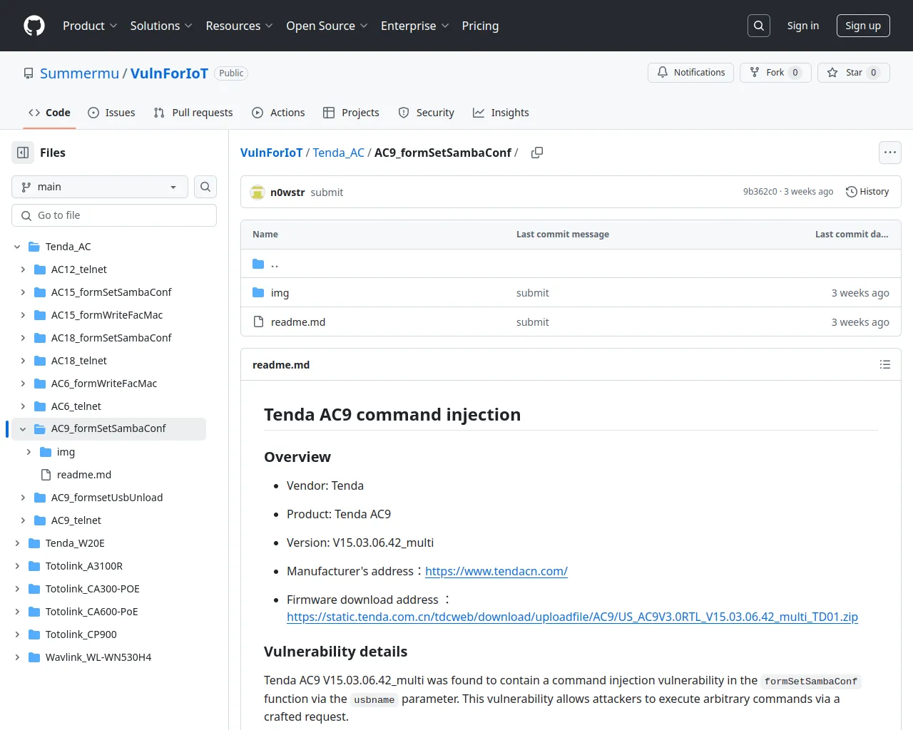Select AC6_formWriteFacMac in tree
The width and height of the screenshot is (913, 730).
104,384
